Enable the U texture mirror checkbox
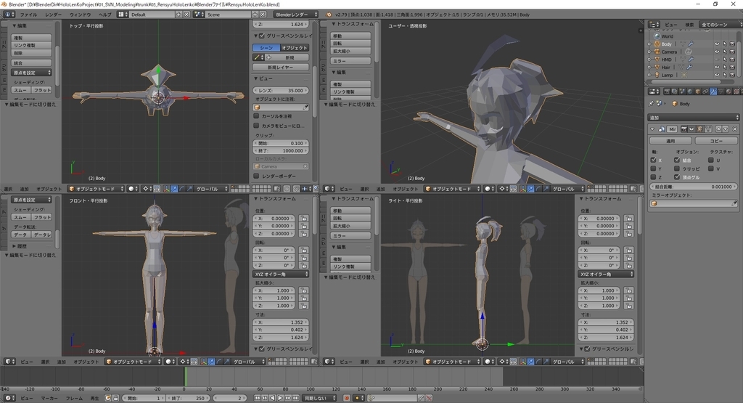 710,160
